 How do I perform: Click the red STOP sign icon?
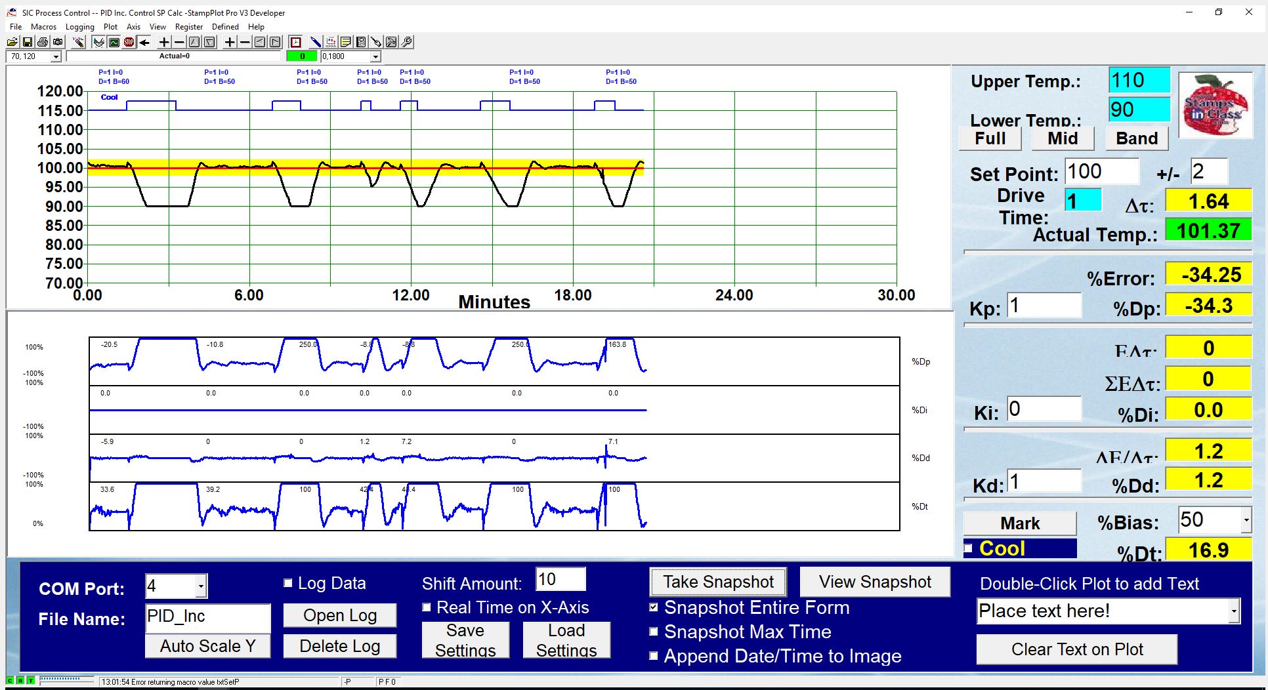(x=129, y=42)
